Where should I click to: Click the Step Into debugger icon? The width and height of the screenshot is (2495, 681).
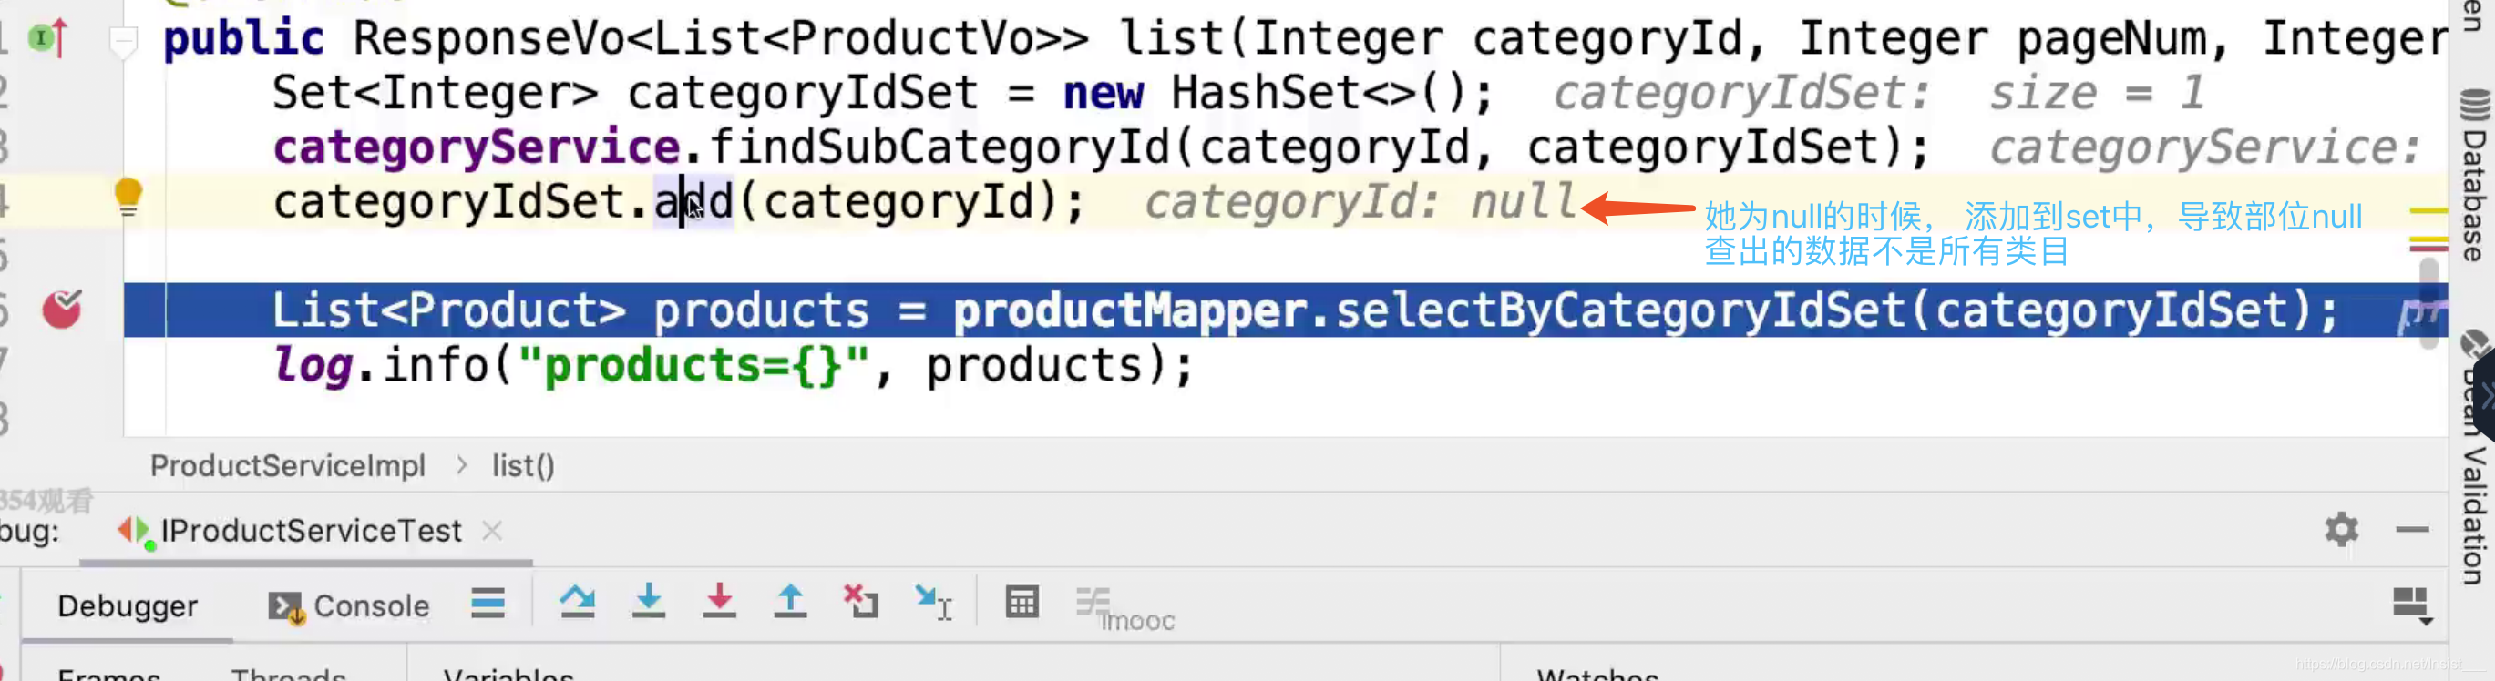[x=648, y=602]
